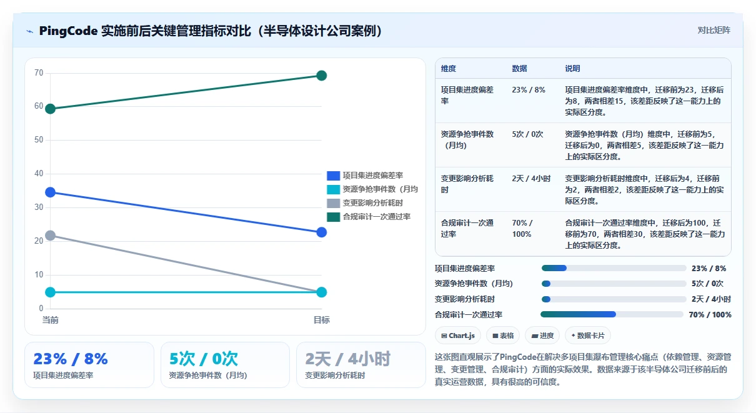The height and width of the screenshot is (413, 756).
Task: Click the 5次 / 0次 table cell
Action: click(532, 145)
